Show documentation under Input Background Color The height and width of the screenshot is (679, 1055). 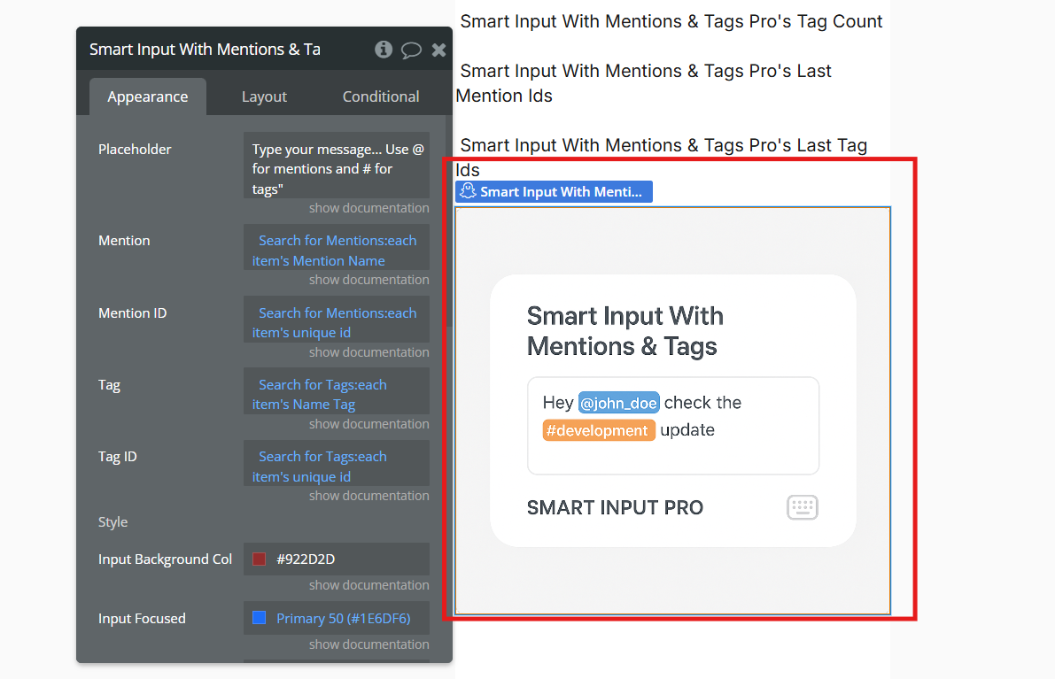368,585
